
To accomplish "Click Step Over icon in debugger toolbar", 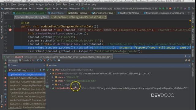I will 38,61.
